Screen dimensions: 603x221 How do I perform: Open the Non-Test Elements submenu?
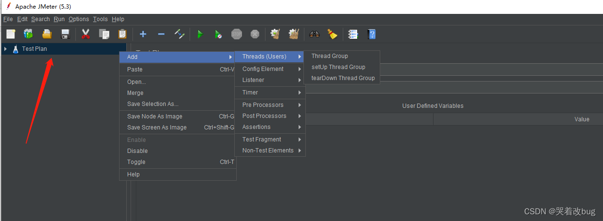(x=270, y=151)
